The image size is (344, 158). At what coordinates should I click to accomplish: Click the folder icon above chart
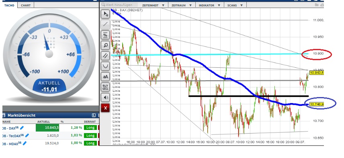(317, 5)
